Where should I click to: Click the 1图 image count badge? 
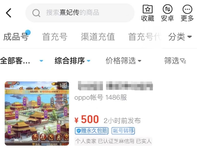click(x=63, y=85)
